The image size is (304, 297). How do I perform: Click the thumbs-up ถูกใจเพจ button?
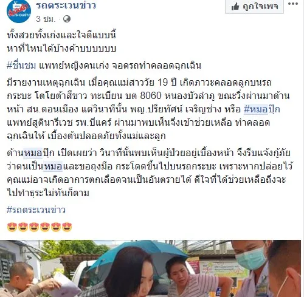(254, 7)
